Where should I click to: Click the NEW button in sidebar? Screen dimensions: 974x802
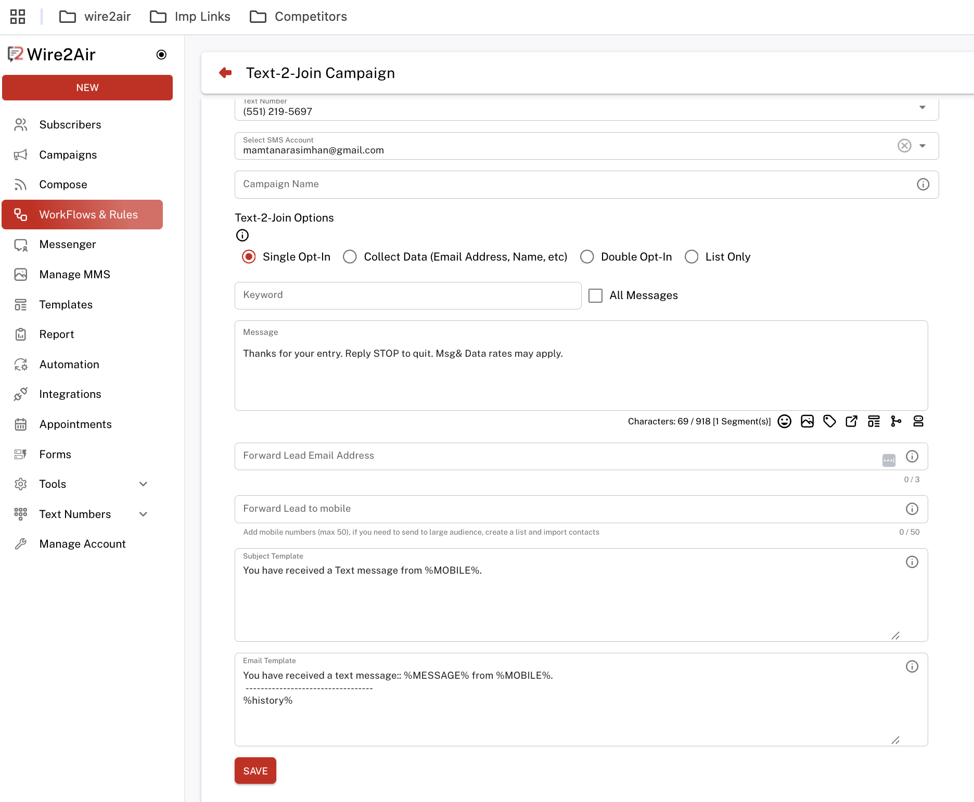pyautogui.click(x=87, y=87)
